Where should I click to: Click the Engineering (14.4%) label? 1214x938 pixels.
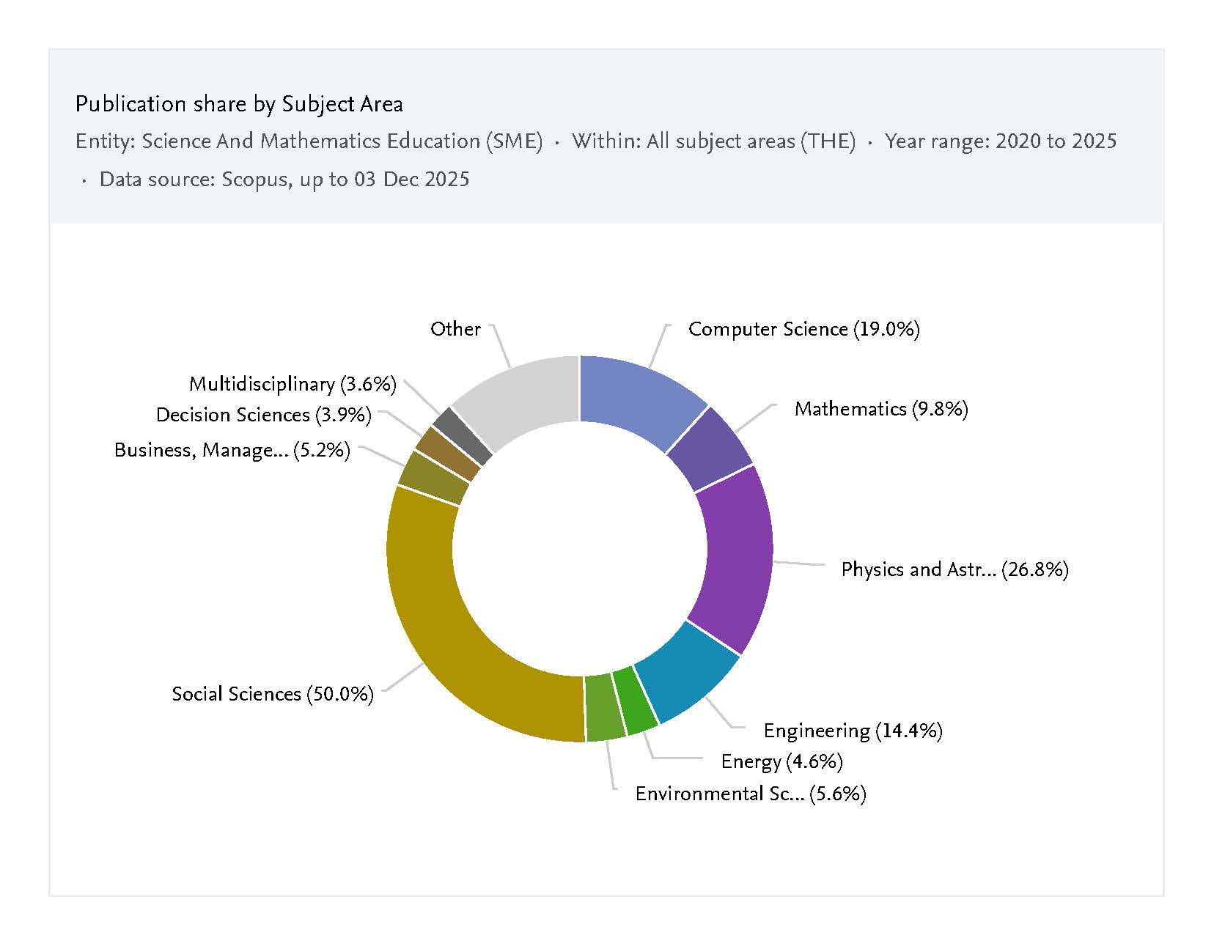tap(853, 731)
